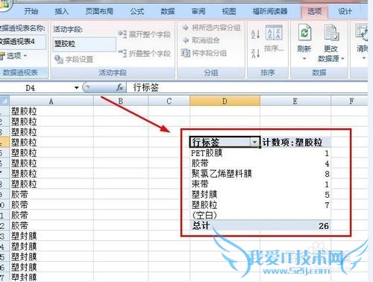Click 将所选内容分组 group selection
This screenshot has width=373, height=282.
point(211,28)
